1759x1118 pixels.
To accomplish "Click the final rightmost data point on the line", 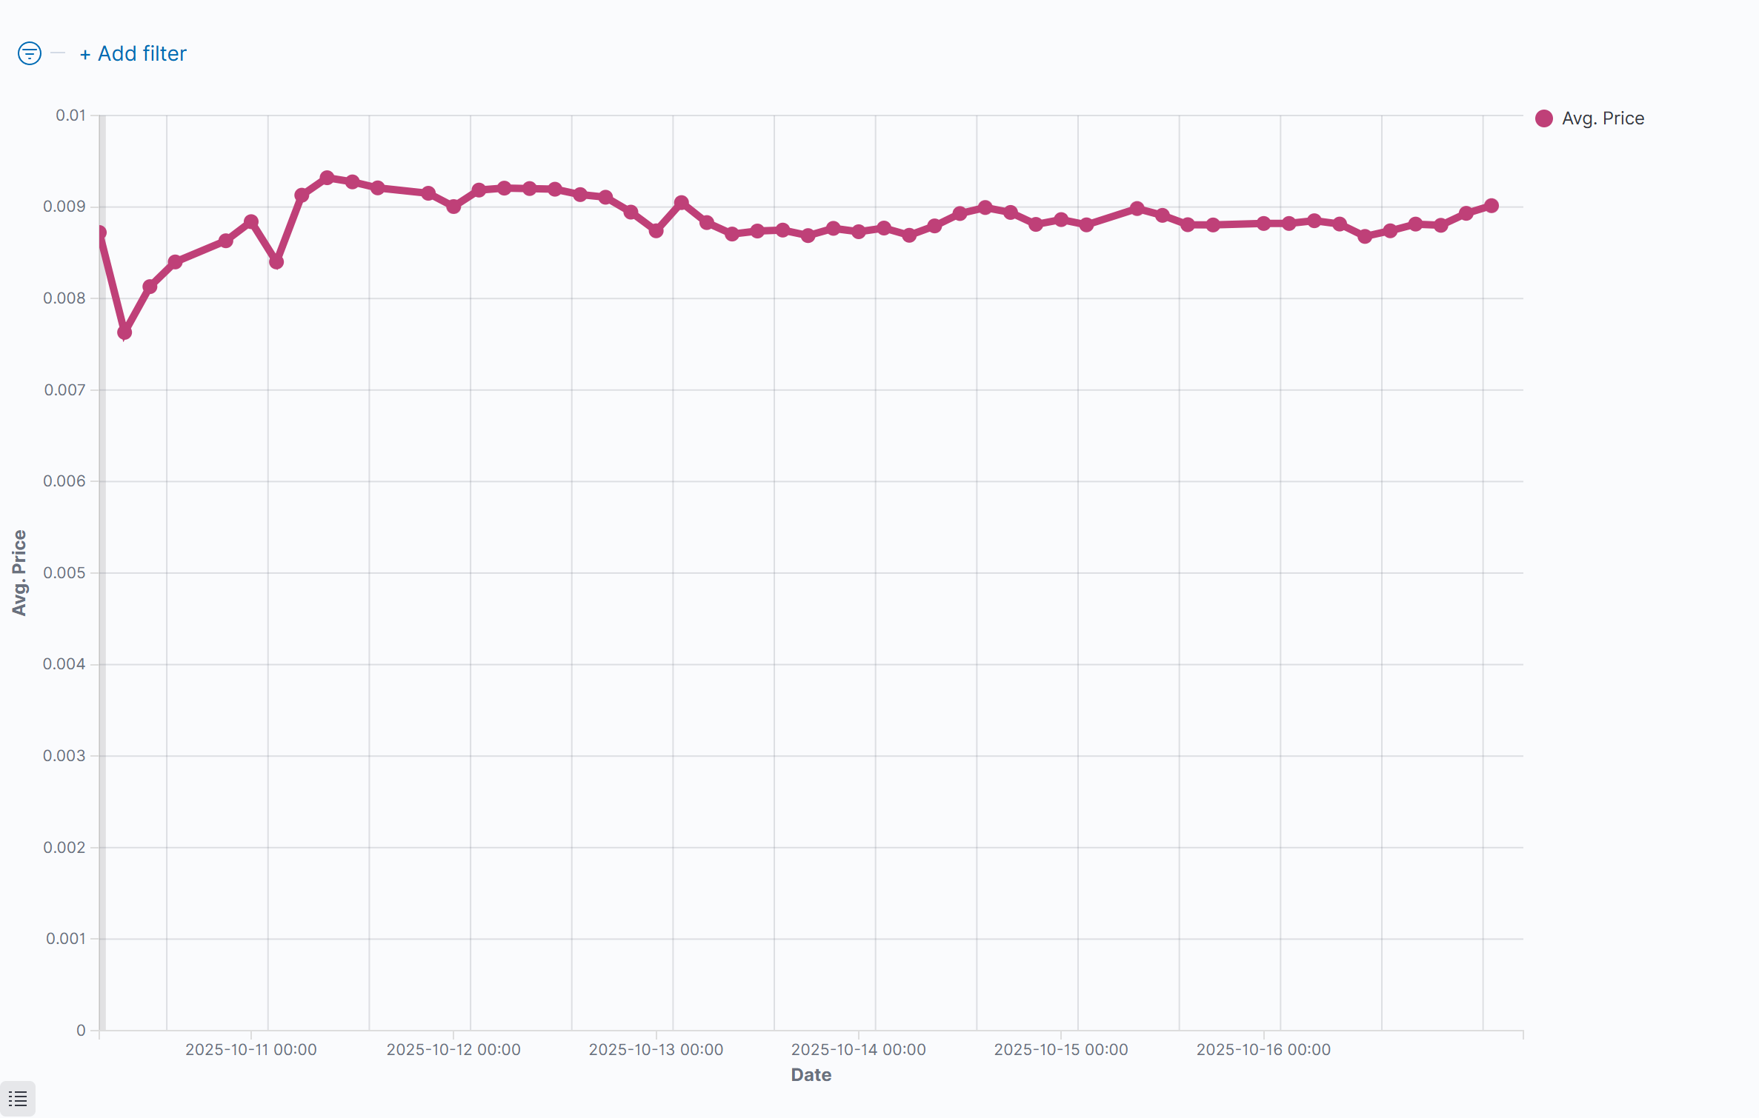I will [1492, 206].
